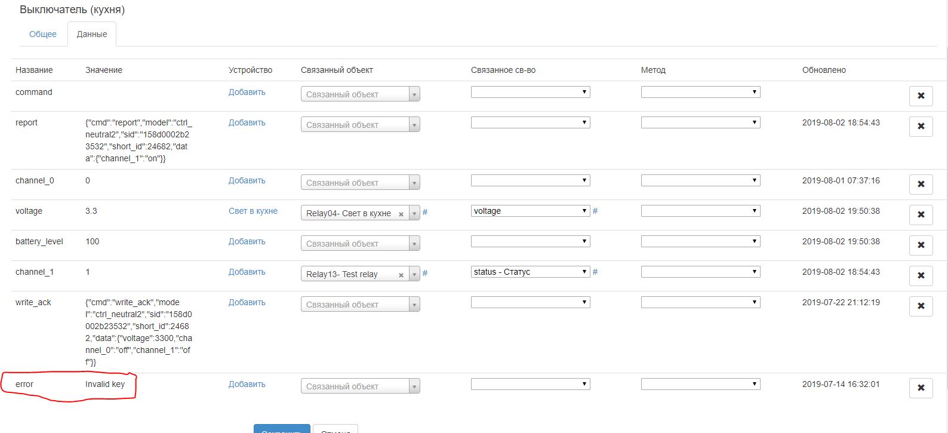The image size is (948, 433).
Task: Expand linked property dropdown for battery_level row
Action: [x=530, y=241]
